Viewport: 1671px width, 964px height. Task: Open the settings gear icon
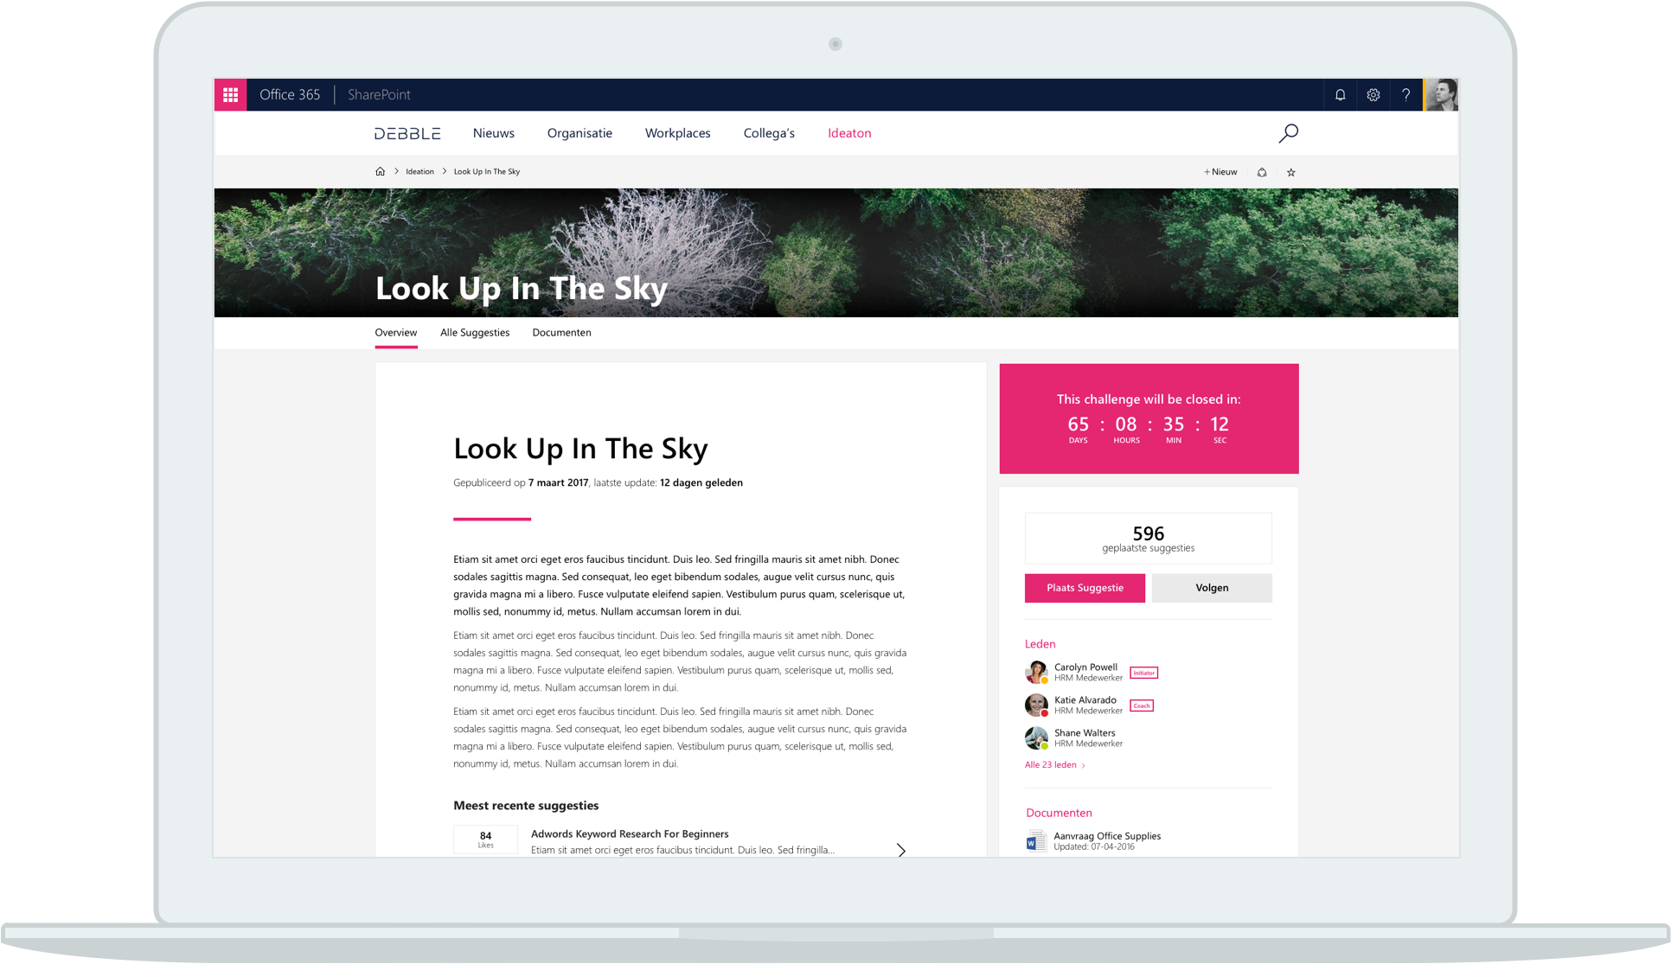click(1373, 95)
